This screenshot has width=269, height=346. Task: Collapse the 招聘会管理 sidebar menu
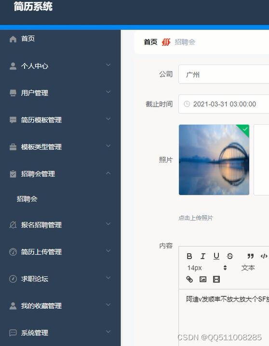(60, 174)
